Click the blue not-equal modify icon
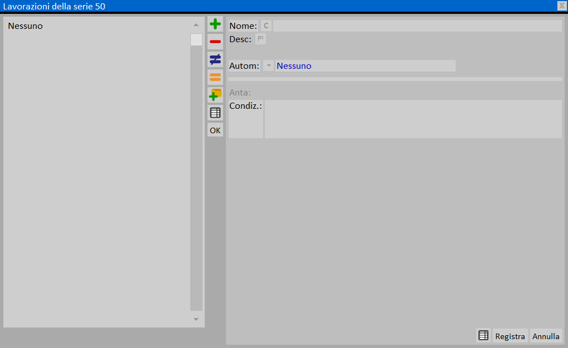This screenshot has height=348, width=568. tap(215, 59)
